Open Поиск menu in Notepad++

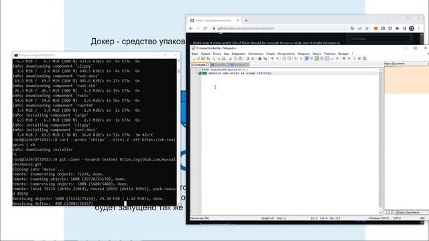pyautogui.click(x=217, y=54)
